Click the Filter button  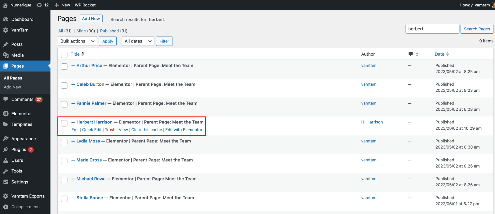click(x=164, y=41)
